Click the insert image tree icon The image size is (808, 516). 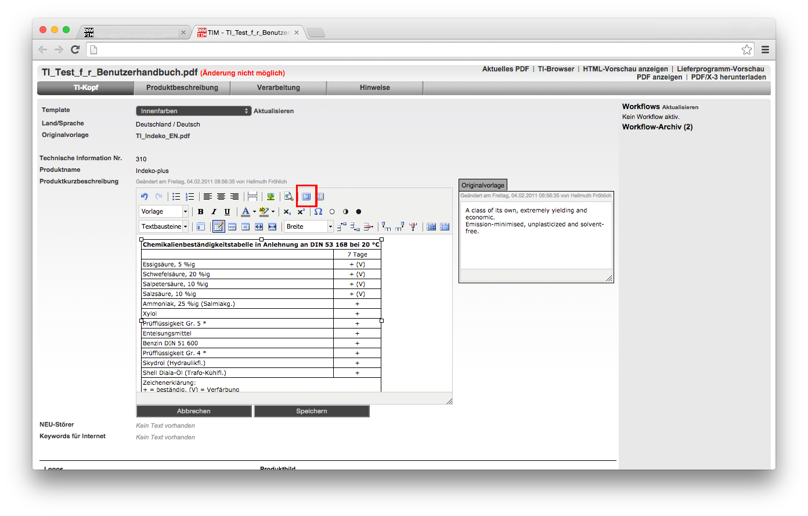pyautogui.click(x=270, y=197)
